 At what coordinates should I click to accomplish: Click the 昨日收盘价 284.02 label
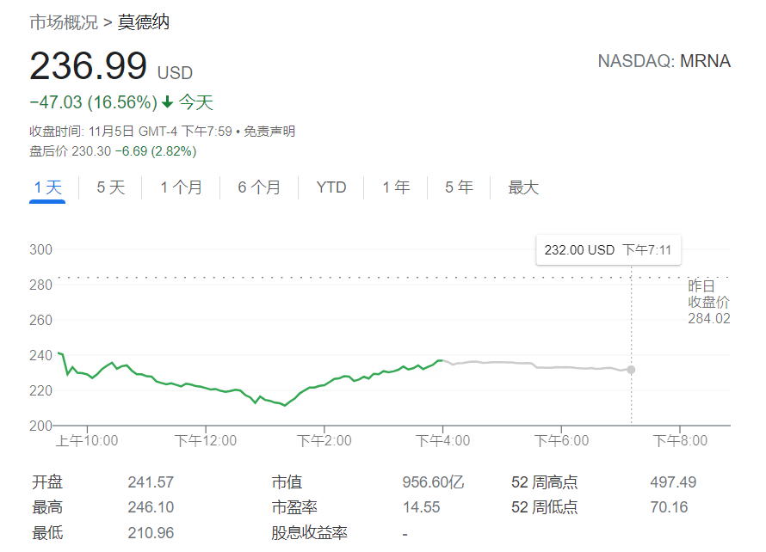coord(709,302)
